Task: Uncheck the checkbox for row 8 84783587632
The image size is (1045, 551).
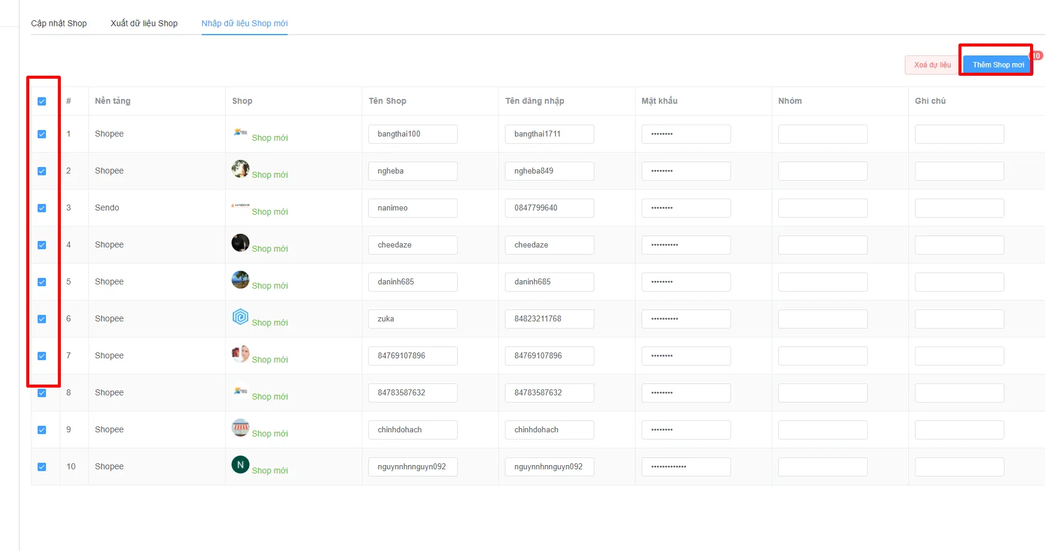Action: (42, 393)
